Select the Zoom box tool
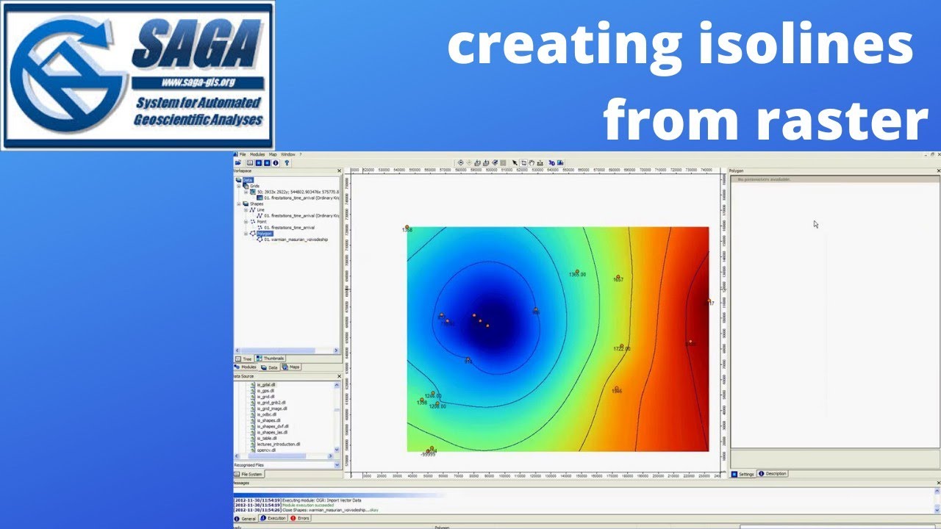The width and height of the screenshot is (941, 529). pos(523,162)
